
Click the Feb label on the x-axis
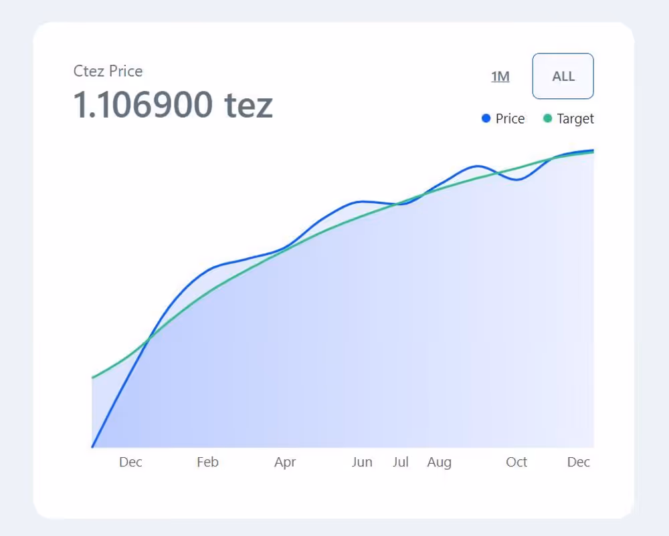coord(207,462)
